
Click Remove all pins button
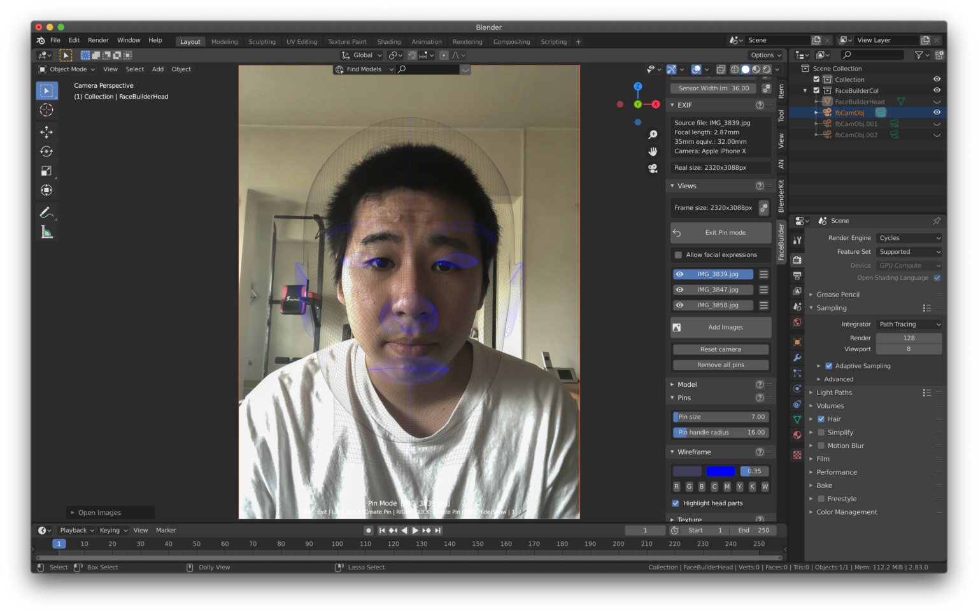point(721,365)
